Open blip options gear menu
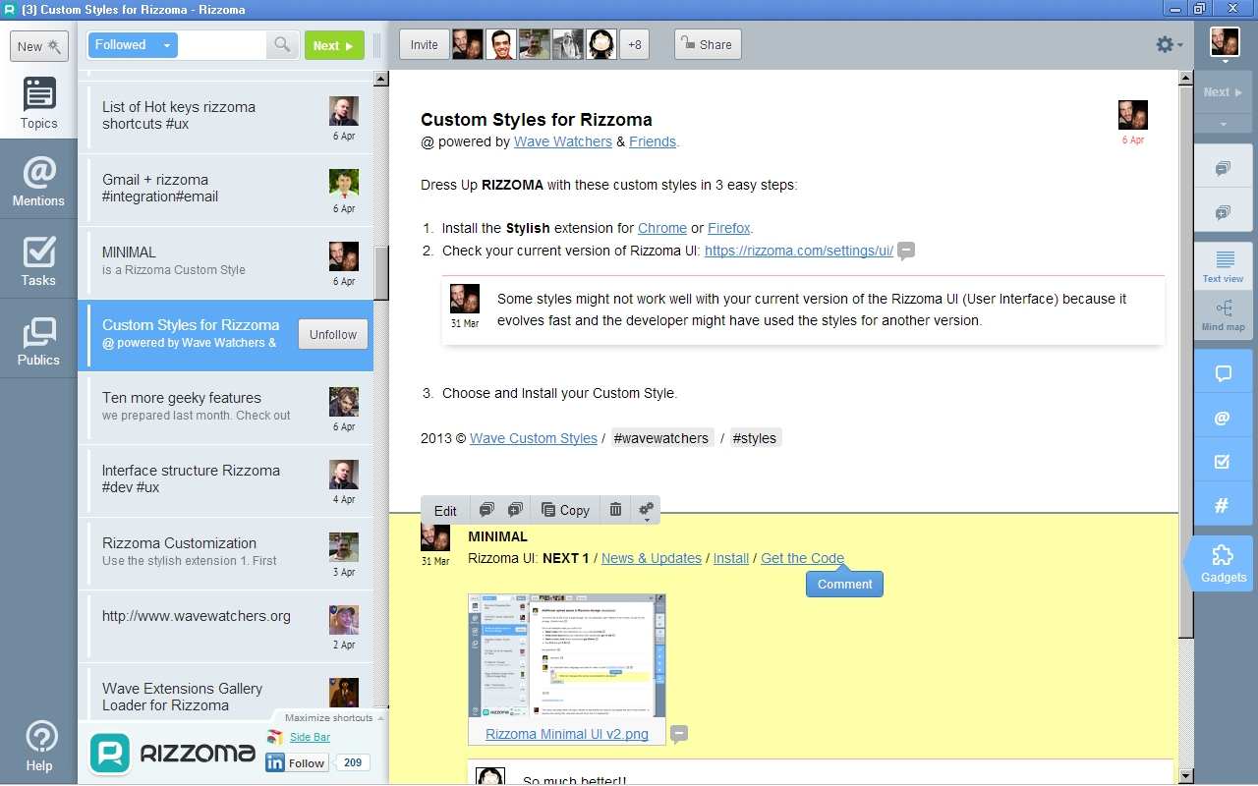This screenshot has width=1258, height=786. [x=646, y=510]
